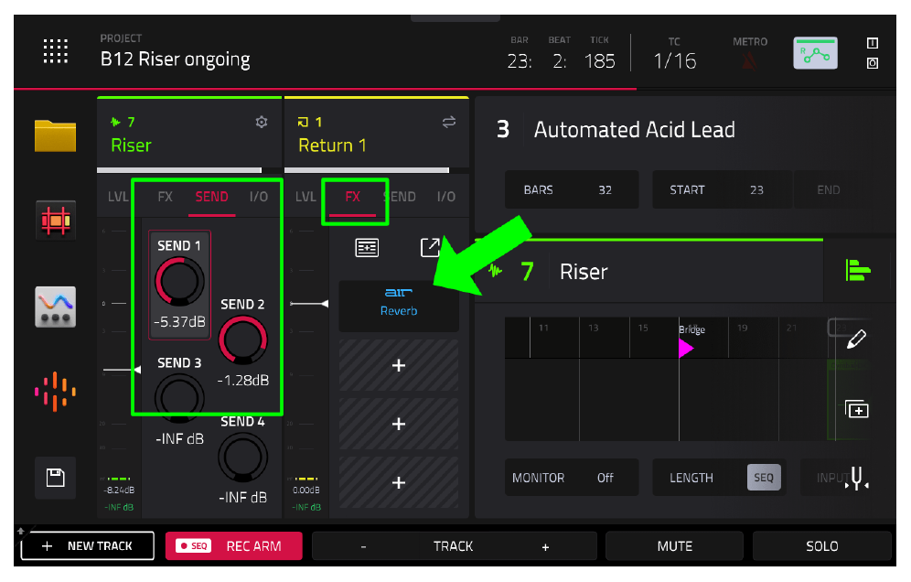Click the NEW TRACK button
This screenshot has height=582, width=911.
(x=88, y=545)
